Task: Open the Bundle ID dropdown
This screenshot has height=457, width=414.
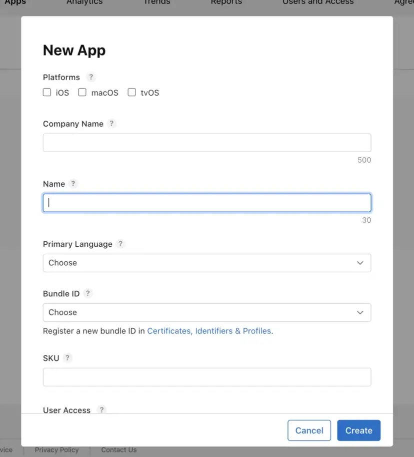Action: tap(207, 312)
